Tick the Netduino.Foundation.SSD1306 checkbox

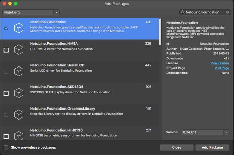click(6, 93)
